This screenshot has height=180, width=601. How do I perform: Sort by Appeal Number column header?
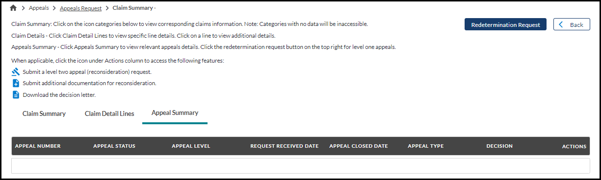pyautogui.click(x=38, y=146)
